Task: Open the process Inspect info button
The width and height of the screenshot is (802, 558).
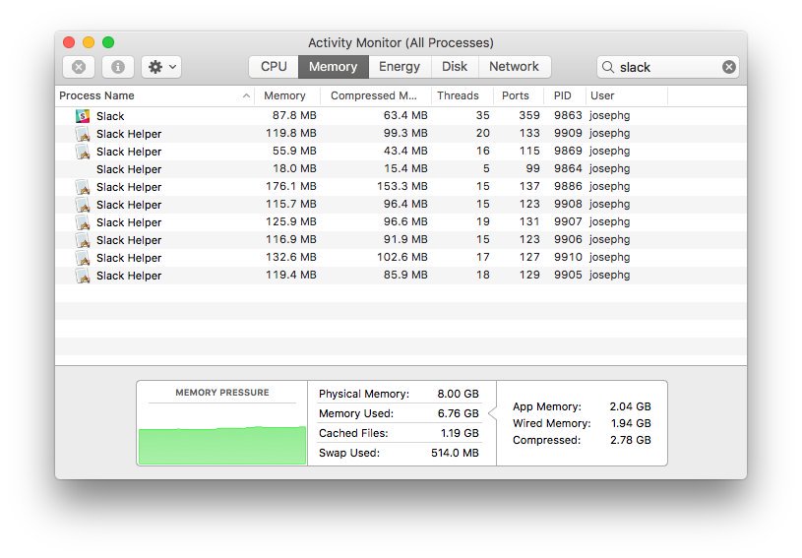Action: pos(118,67)
